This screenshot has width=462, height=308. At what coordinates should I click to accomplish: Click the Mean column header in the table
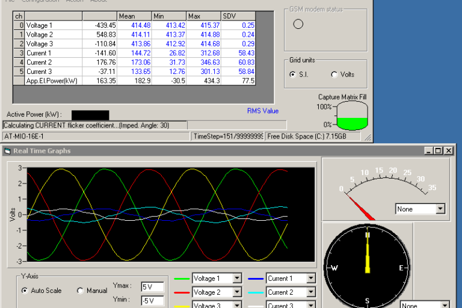(134, 16)
